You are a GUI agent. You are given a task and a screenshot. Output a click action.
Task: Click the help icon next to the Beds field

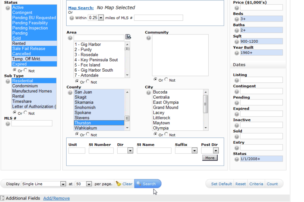point(237,19)
